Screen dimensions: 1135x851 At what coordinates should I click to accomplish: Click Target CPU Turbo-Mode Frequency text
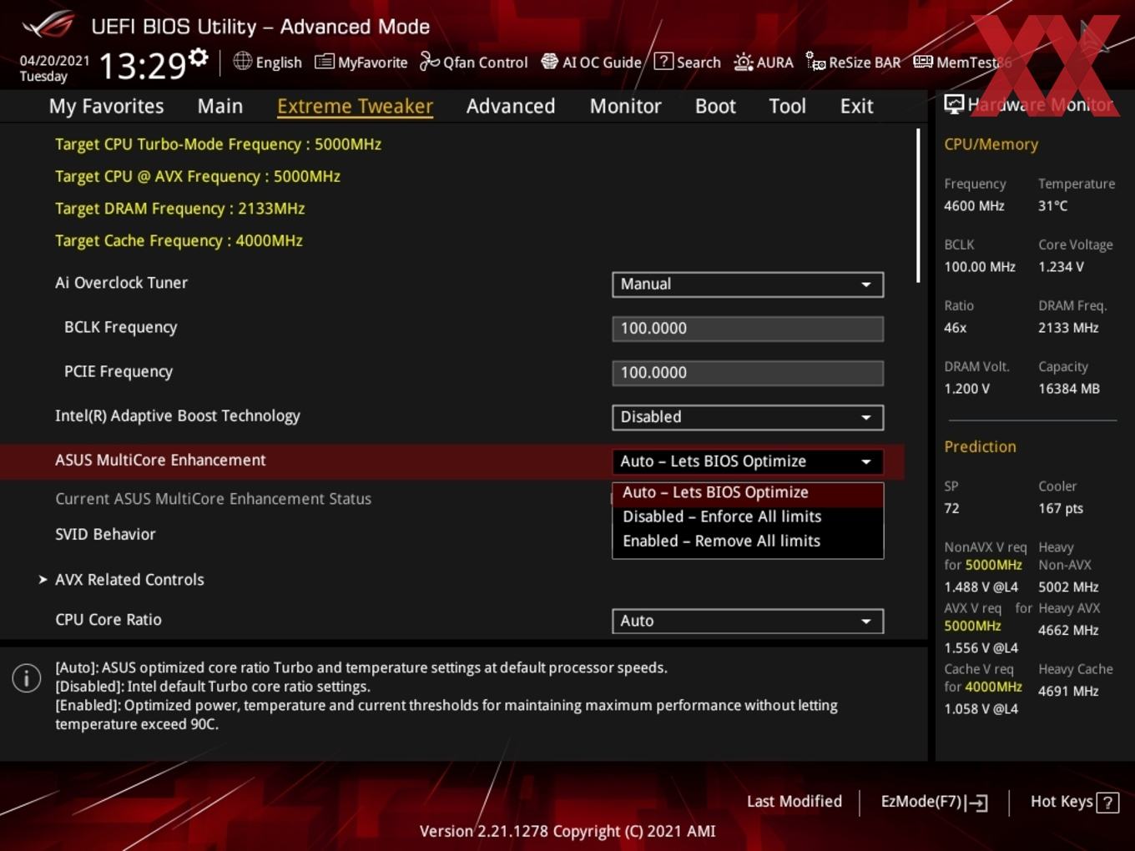tap(218, 144)
